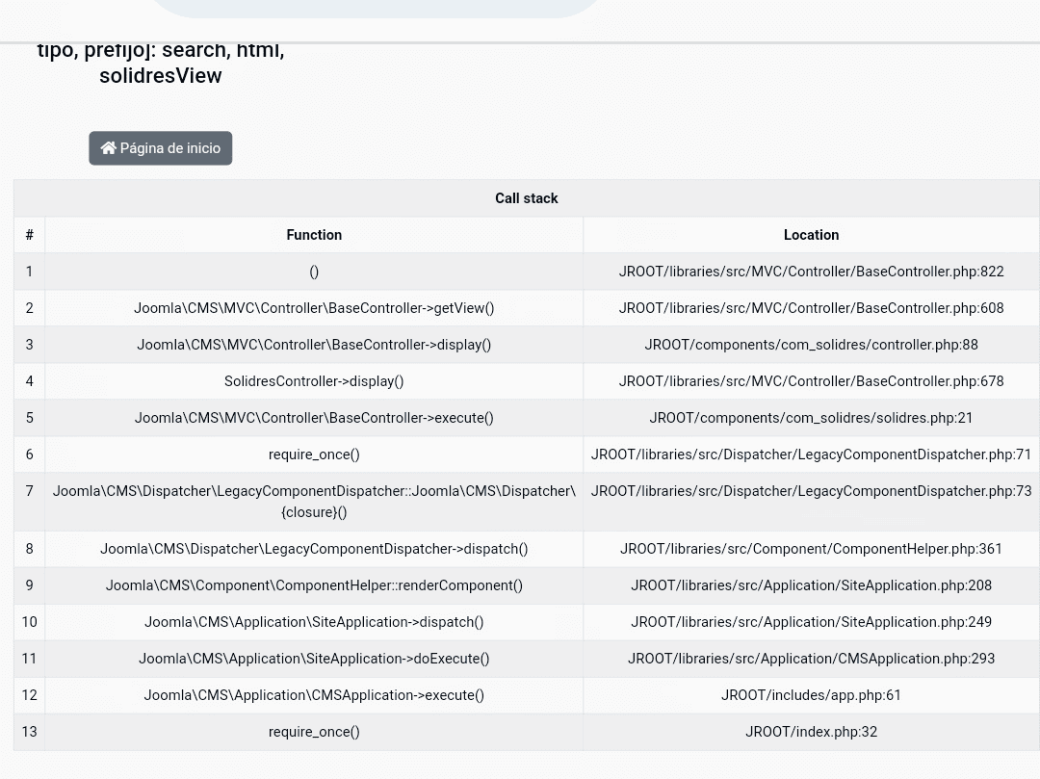The width and height of the screenshot is (1040, 779).
Task: Click the solidresView error text
Action: click(x=160, y=75)
